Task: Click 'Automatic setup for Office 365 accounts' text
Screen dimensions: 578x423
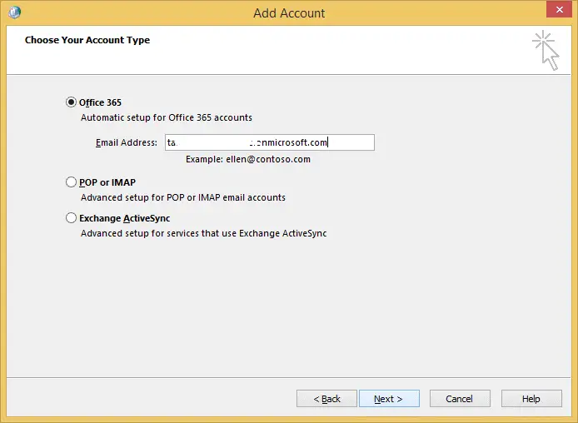Action: 167,117
